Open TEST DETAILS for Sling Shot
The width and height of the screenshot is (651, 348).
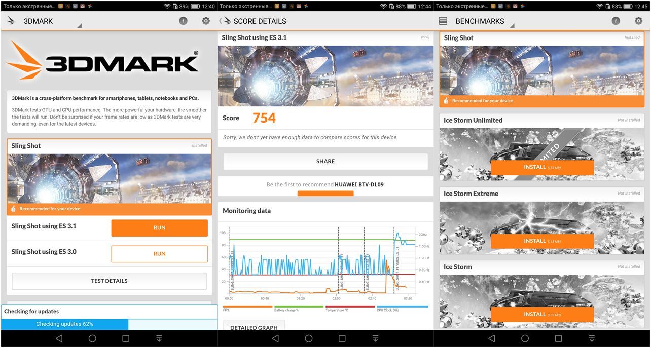109,281
